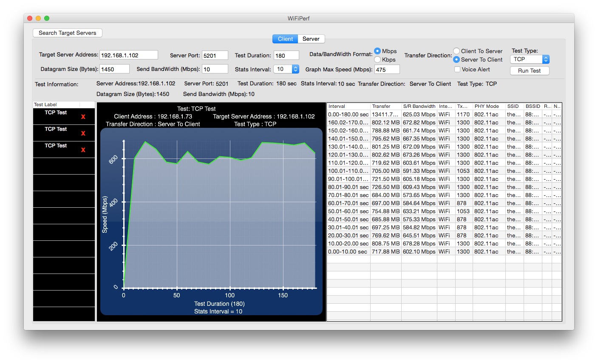The width and height of the screenshot is (598, 364).
Task: Select the 13411.7… transfer total cell
Action: coord(386,114)
